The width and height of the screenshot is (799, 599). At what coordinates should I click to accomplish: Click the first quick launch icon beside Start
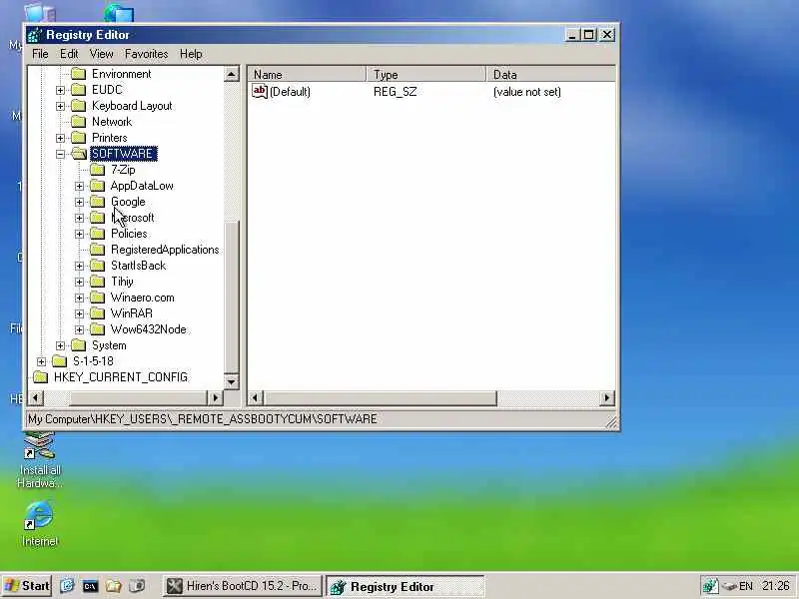[x=67, y=586]
